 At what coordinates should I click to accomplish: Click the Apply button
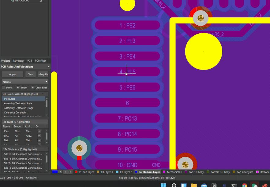(12, 74)
